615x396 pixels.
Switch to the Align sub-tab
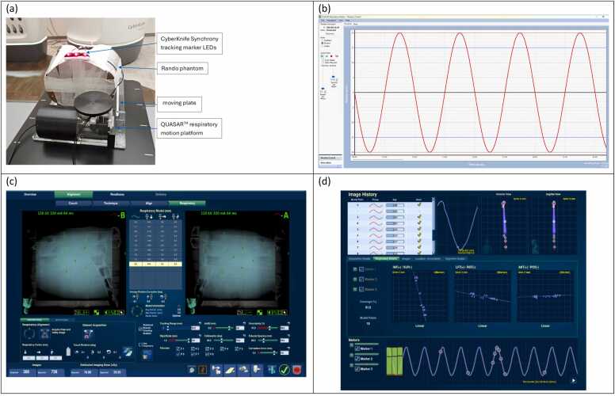[x=149, y=204]
